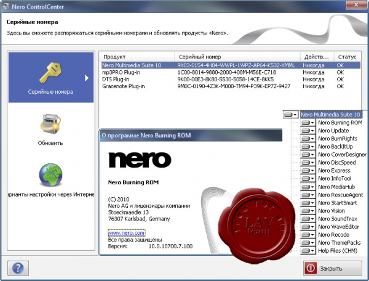369x281 pixels.
Task: Select the Nero Recode tree item
Action: coord(334,235)
